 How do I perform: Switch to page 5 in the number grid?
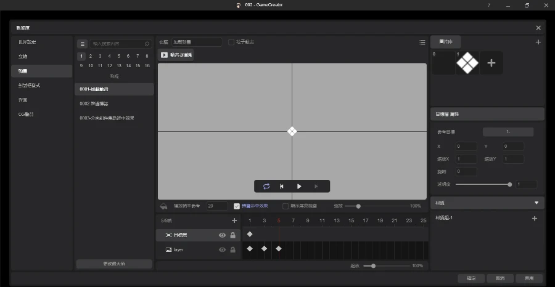coord(119,56)
